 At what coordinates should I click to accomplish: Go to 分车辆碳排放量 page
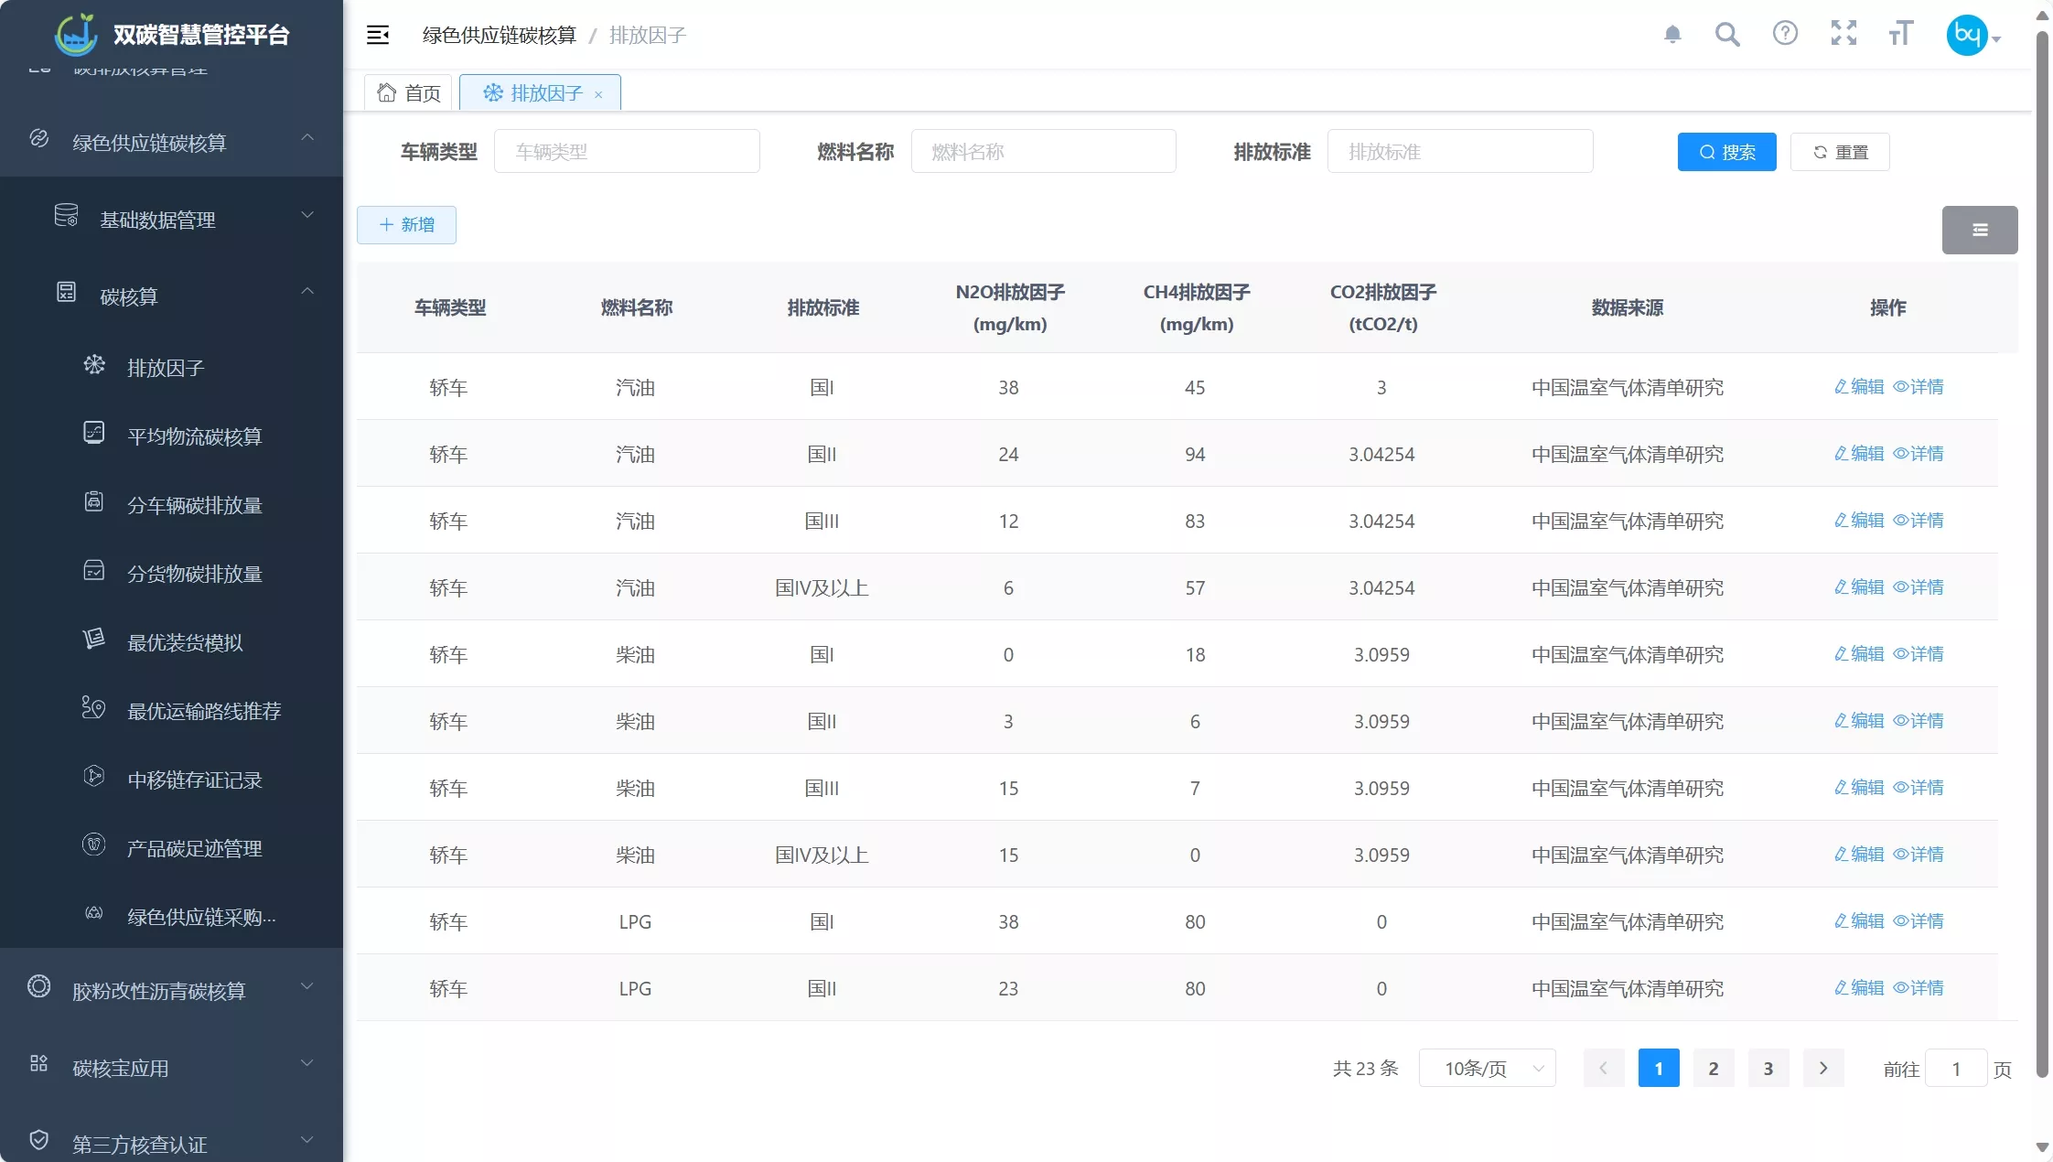coord(172,505)
